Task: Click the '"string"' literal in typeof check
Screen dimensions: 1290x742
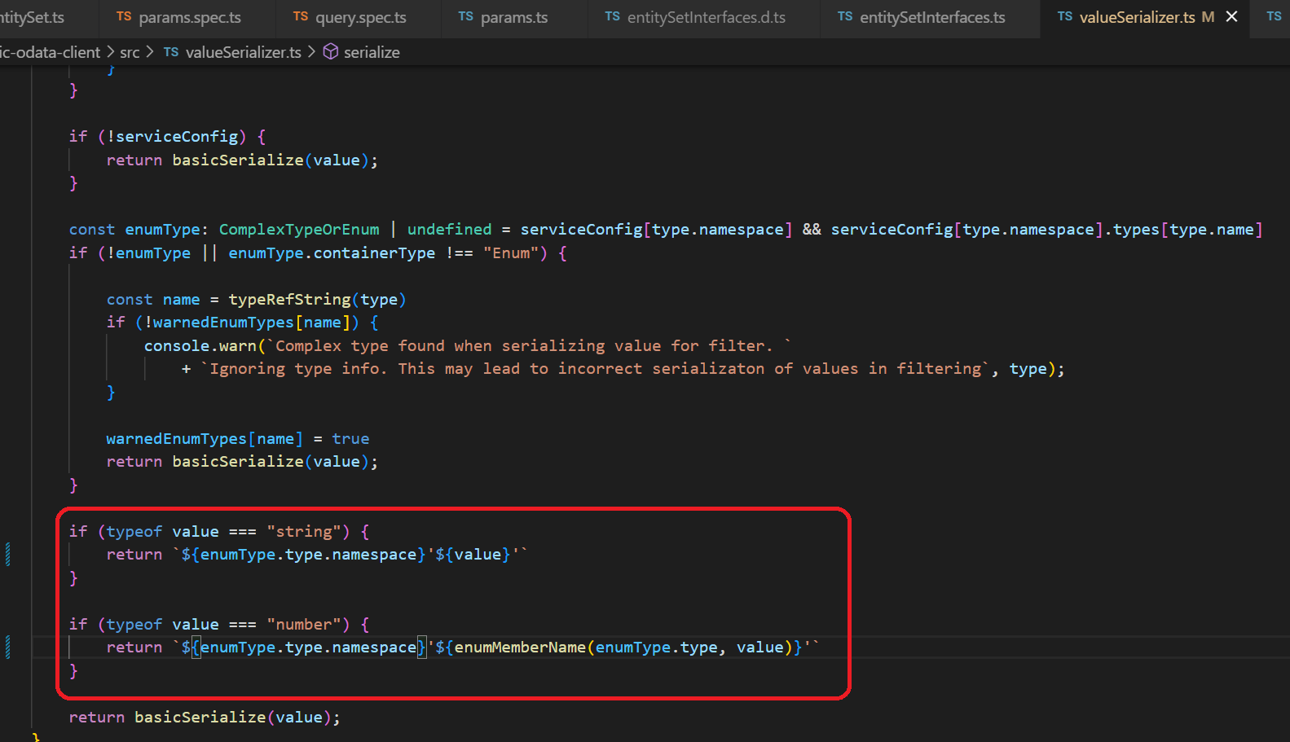Action: (303, 532)
